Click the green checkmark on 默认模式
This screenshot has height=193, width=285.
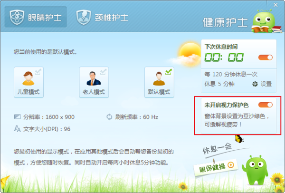pyautogui.click(x=169, y=72)
